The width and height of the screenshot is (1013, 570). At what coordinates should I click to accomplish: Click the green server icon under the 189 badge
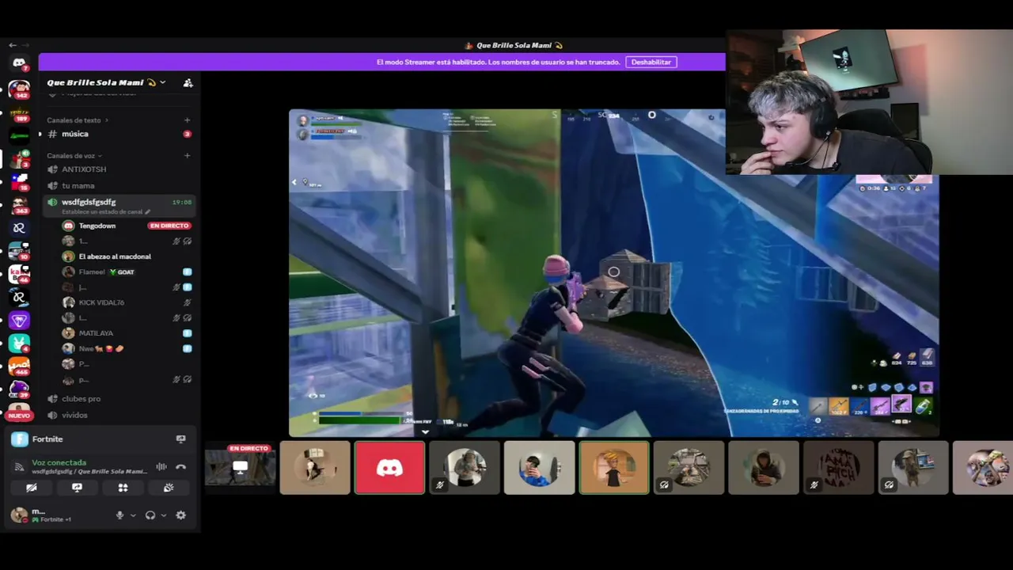(19, 135)
